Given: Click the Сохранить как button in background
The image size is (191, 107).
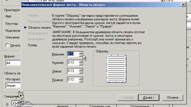Looking at the screenshot, I should [100, 106].
